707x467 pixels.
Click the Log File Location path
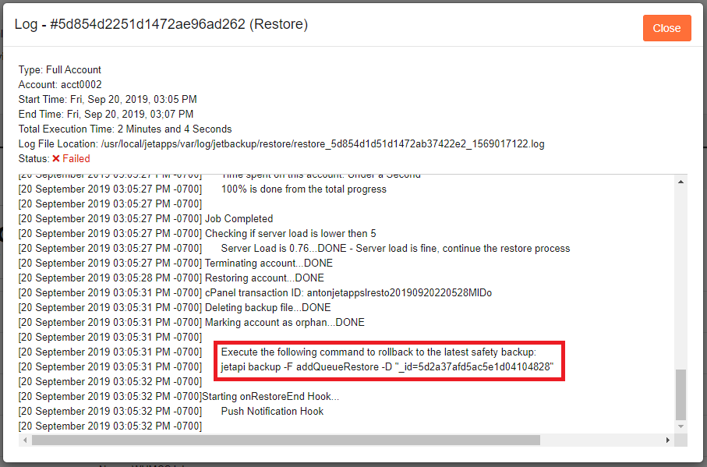[323, 144]
